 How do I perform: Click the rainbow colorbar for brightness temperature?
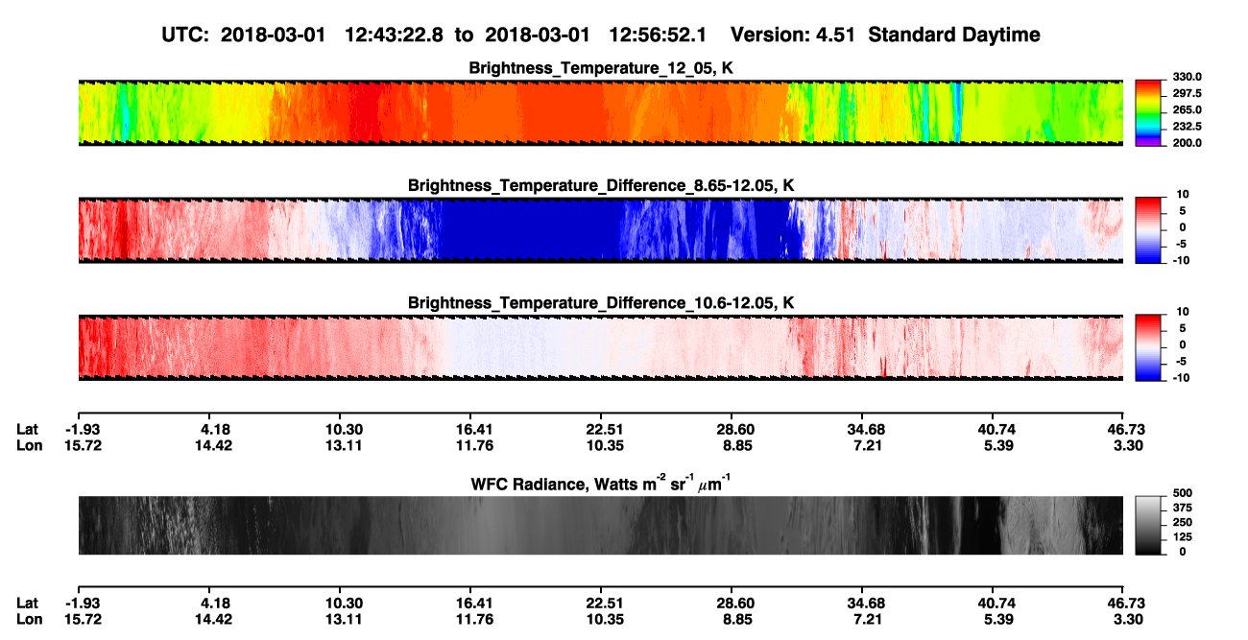pyautogui.click(x=1149, y=112)
